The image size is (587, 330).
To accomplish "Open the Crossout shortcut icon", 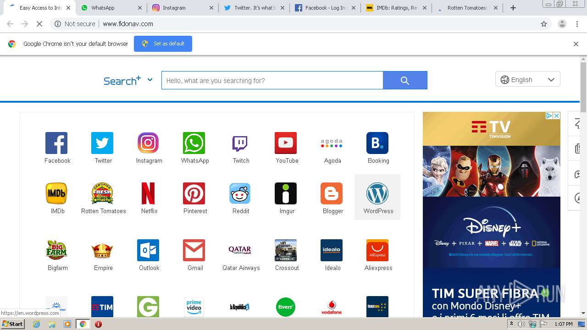I will [x=286, y=250].
